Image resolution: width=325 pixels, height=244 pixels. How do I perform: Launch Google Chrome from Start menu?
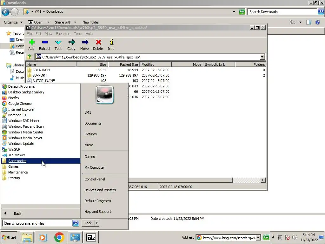(20, 104)
